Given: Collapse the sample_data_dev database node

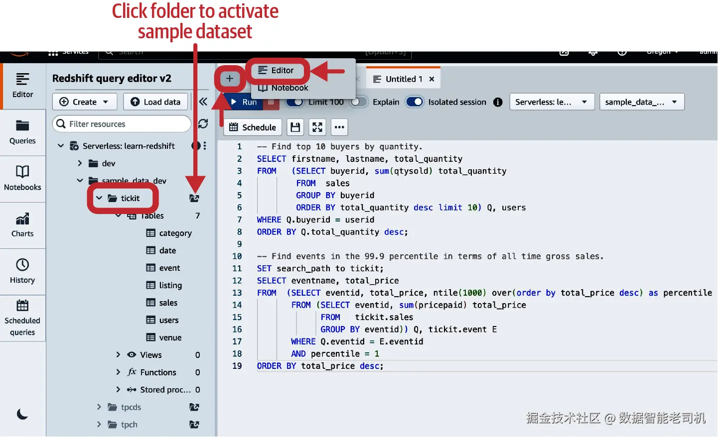Looking at the screenshot, I should coord(80,180).
